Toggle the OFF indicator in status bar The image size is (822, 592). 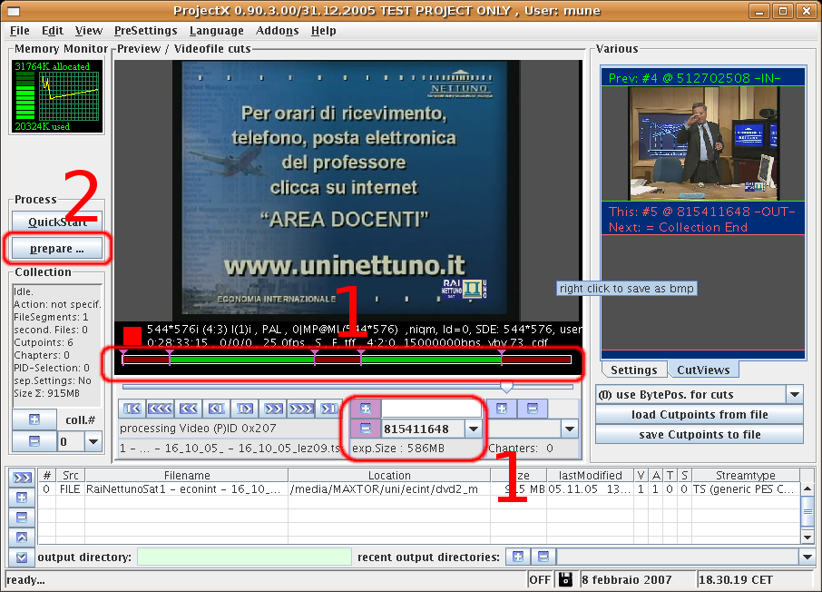tap(540, 579)
